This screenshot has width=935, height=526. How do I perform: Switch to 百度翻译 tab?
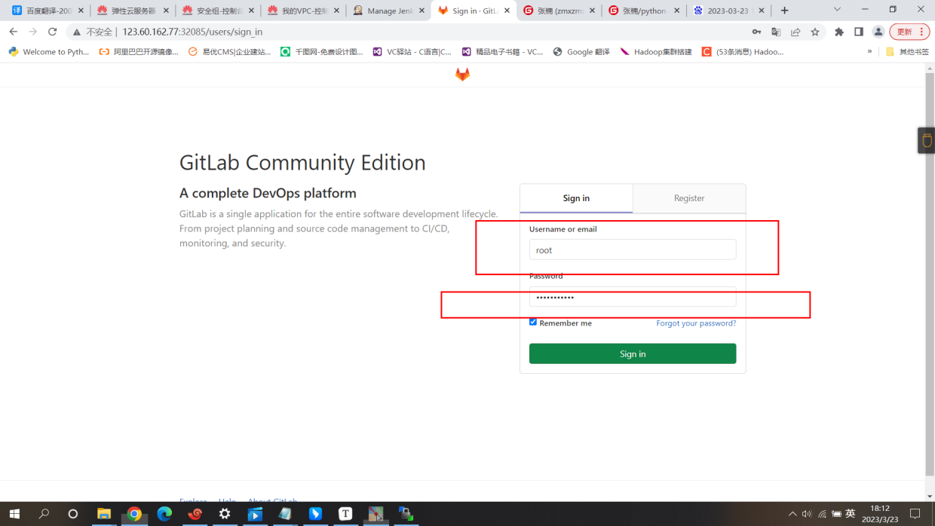pyautogui.click(x=48, y=11)
